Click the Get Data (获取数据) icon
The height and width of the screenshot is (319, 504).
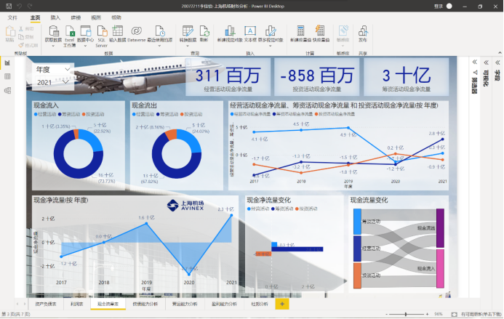(x=53, y=34)
